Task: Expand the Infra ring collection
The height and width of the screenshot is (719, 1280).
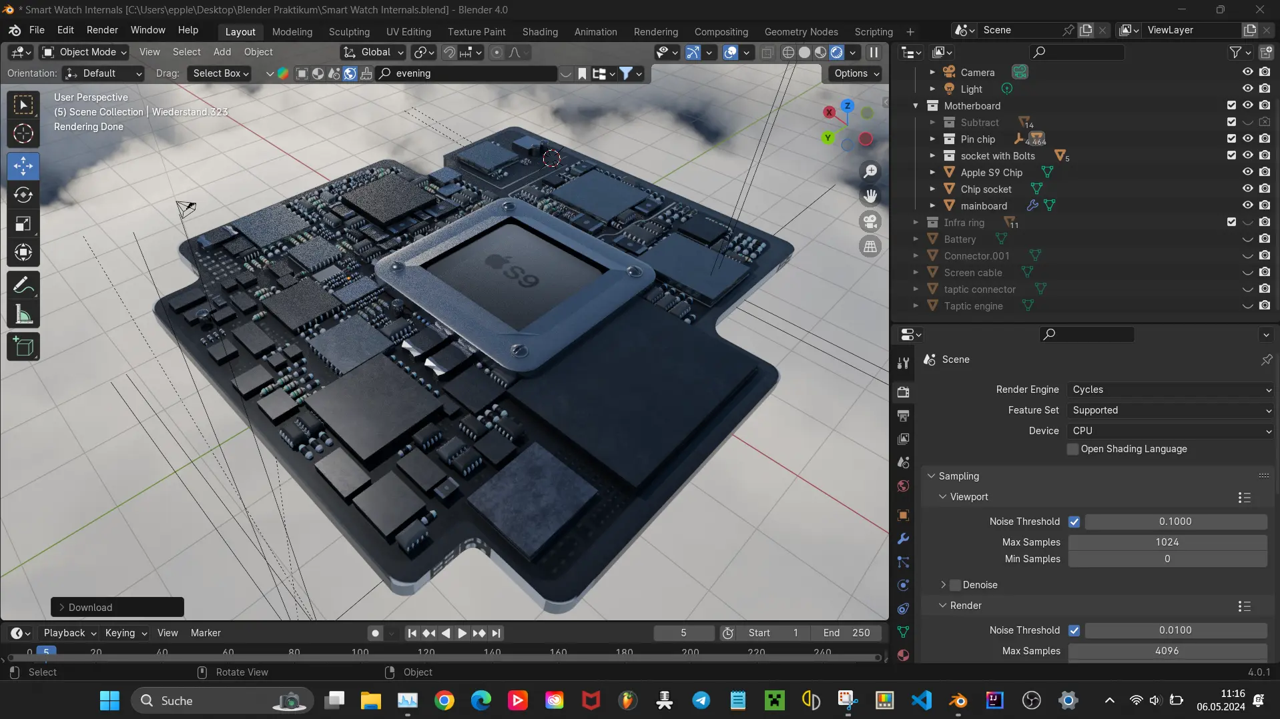Action: (x=916, y=222)
